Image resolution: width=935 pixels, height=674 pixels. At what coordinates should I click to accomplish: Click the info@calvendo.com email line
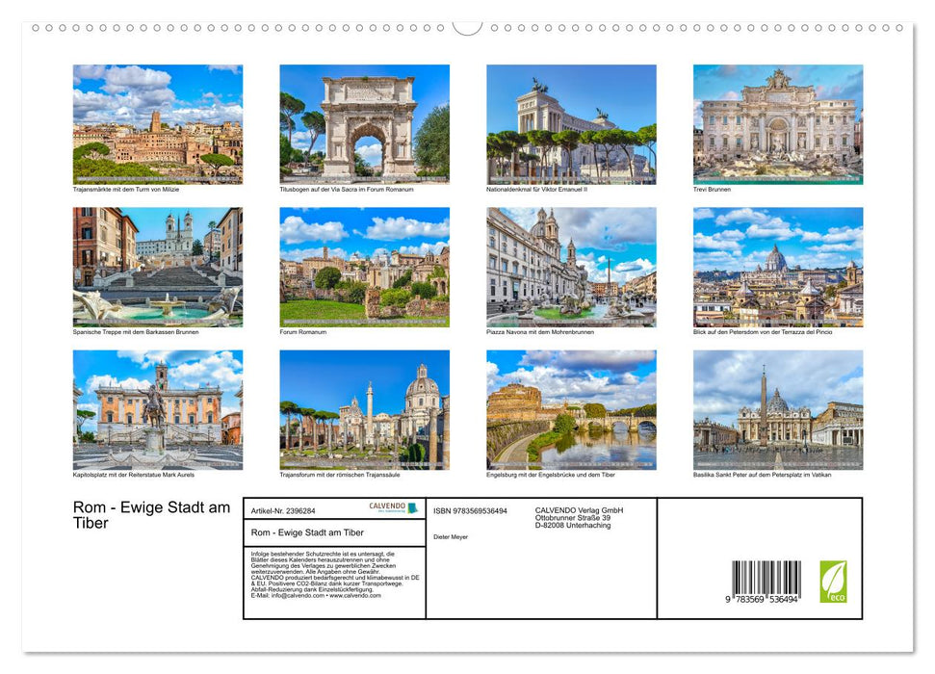(316, 595)
